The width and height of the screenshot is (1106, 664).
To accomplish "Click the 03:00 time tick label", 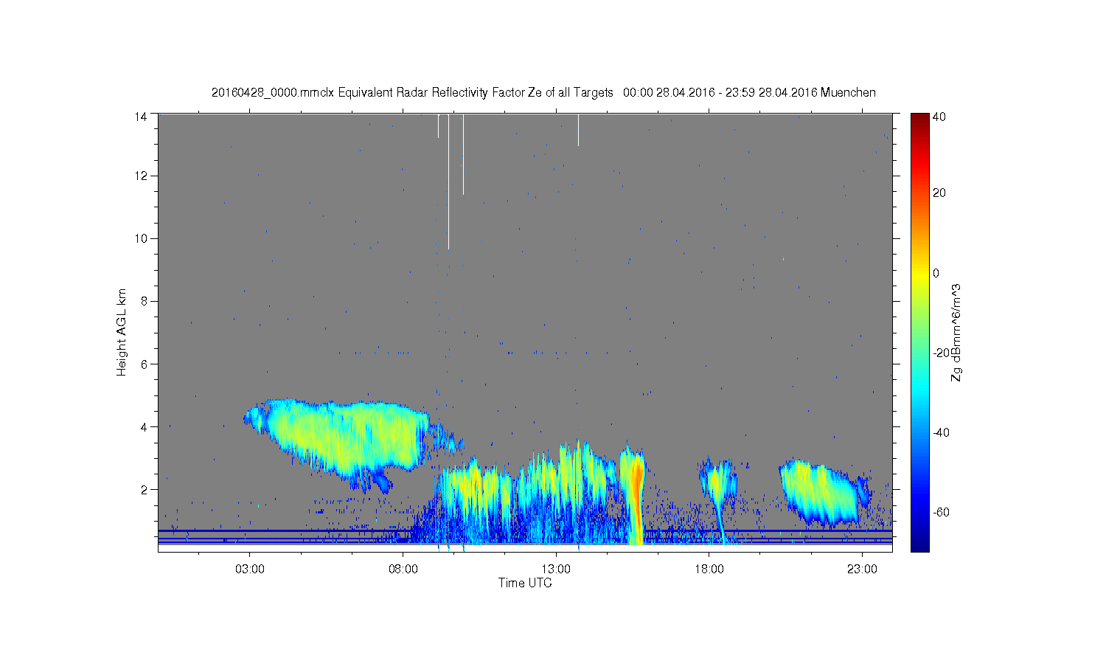I will pos(250,570).
